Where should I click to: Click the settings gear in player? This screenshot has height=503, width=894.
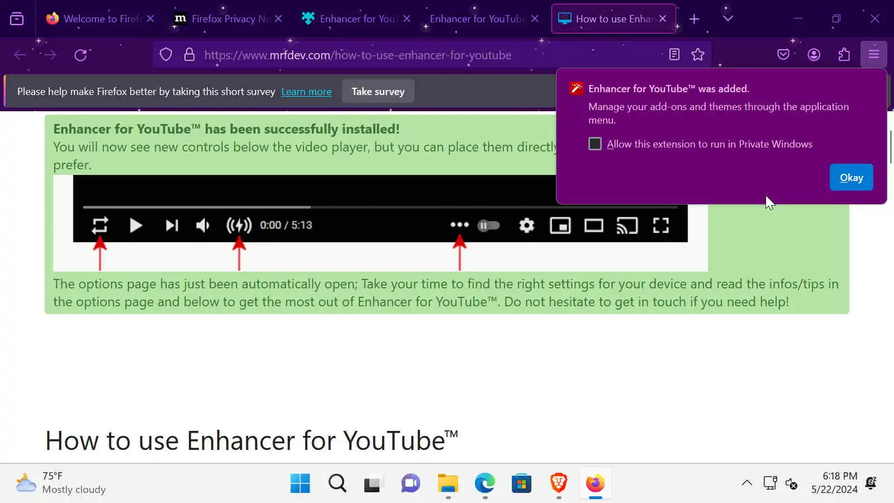(526, 225)
